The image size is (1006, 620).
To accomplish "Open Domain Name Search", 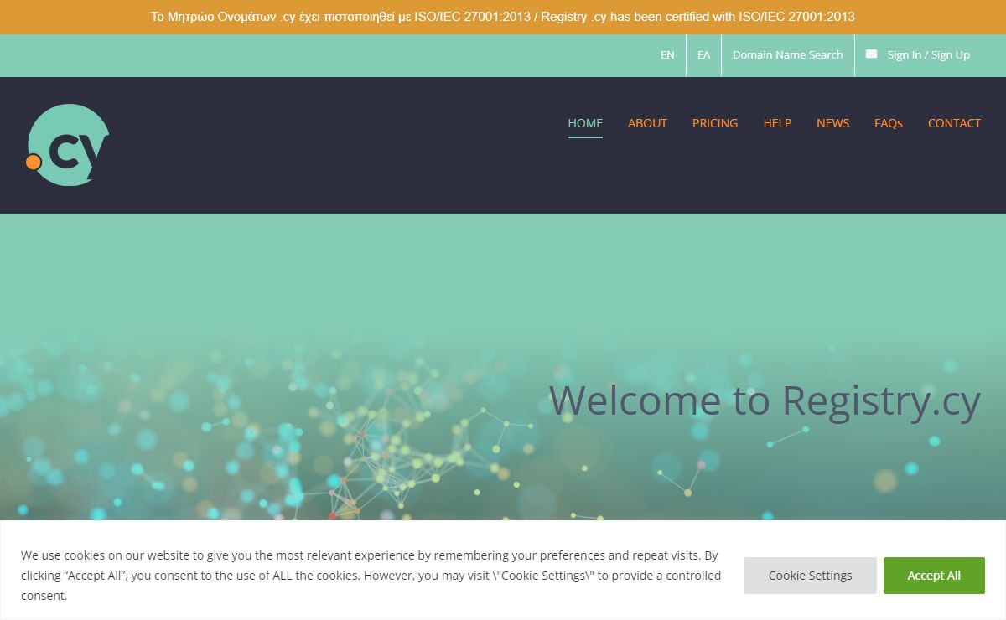I will tap(788, 55).
